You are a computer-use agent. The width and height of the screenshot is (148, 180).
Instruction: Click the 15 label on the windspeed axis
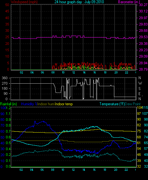(7, 50)
